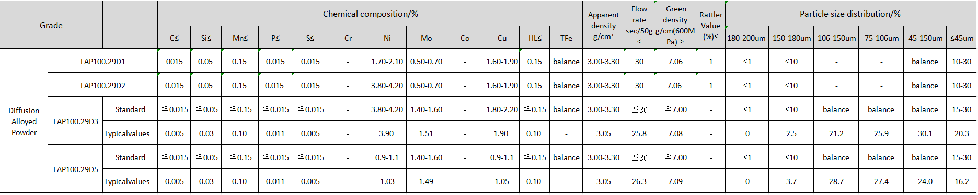The image size is (978, 195).
Task: Select the Particle size distribution/% header
Action: [x=850, y=14]
